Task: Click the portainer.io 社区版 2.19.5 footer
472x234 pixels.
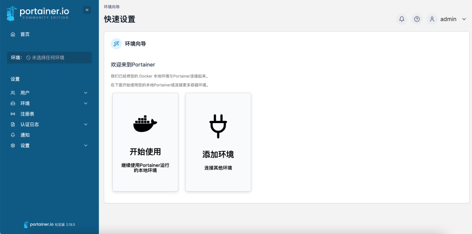Action: click(x=49, y=224)
